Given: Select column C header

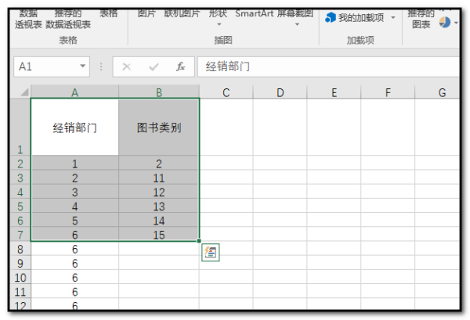Looking at the screenshot, I should [x=226, y=92].
